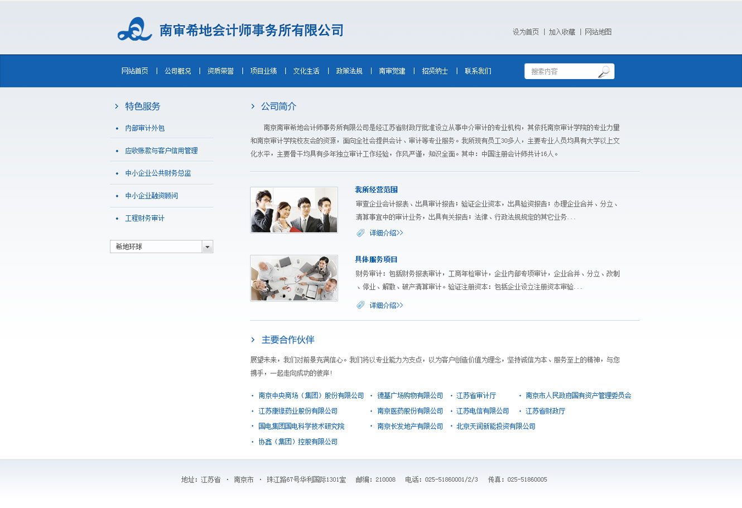
Task: Click tag icon beside first 详细介绍 link
Action: tap(360, 233)
